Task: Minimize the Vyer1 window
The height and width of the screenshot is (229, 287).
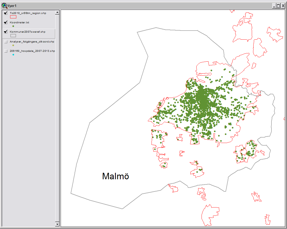Action: pyautogui.click(x=274, y=6)
